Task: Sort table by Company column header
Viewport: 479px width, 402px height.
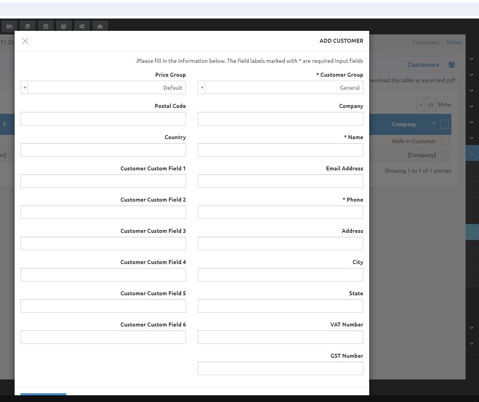Action: (x=404, y=124)
